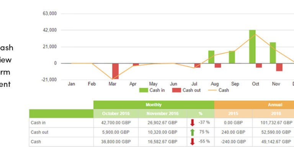Toggle the Cash line legend entry
Image resolution: width=294 pixels, height=147 pixels.
(219, 90)
